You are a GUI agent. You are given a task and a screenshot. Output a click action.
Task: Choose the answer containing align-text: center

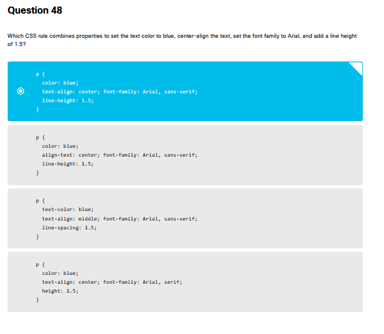click(185, 155)
